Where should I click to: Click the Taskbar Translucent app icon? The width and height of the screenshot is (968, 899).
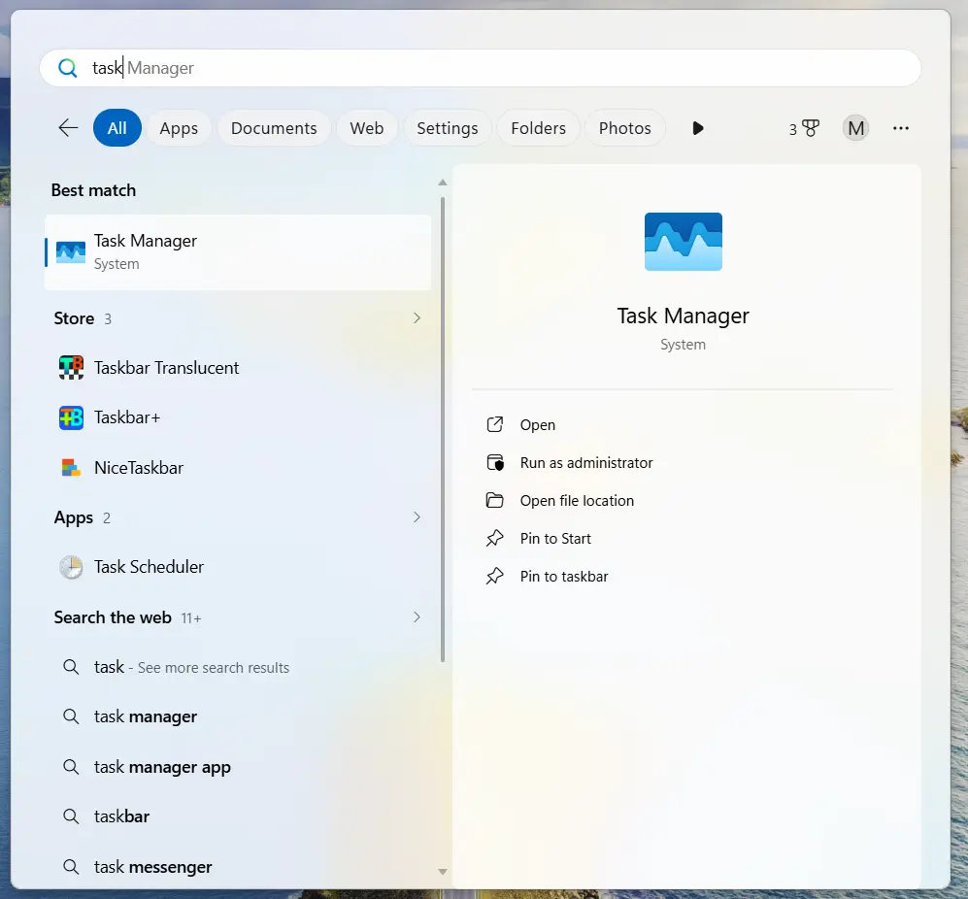[71, 367]
